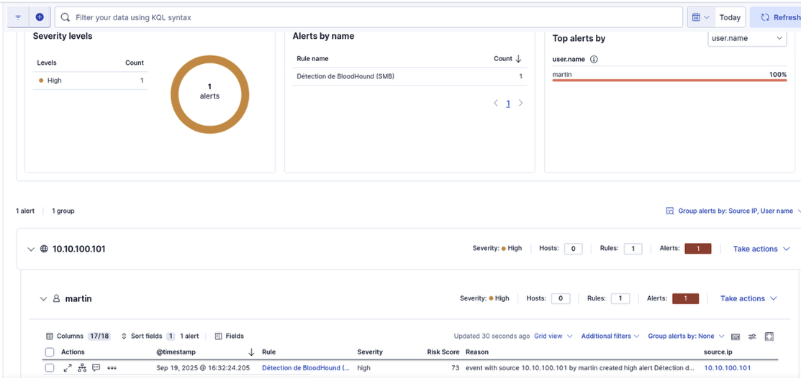
Task: Open alert notes speech bubble icon
Action: click(x=96, y=368)
